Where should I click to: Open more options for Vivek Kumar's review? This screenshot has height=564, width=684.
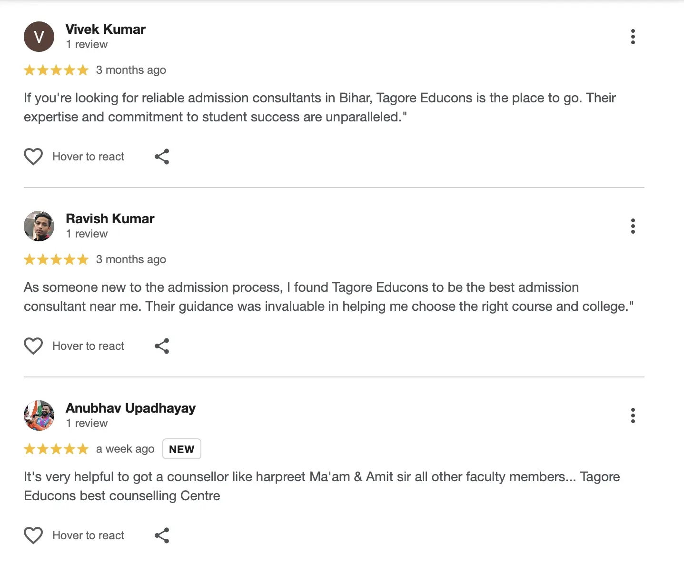[x=633, y=37]
